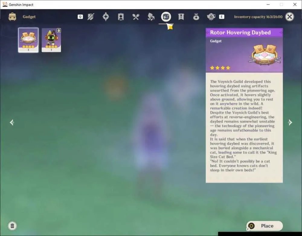302x236 pixels.
Task: Open the Materials tab with leaf icon
Action: tap(151, 17)
